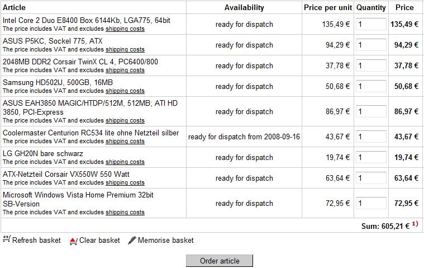Click the Clear basket icon
This screenshot has width=424, height=268.
73,241
